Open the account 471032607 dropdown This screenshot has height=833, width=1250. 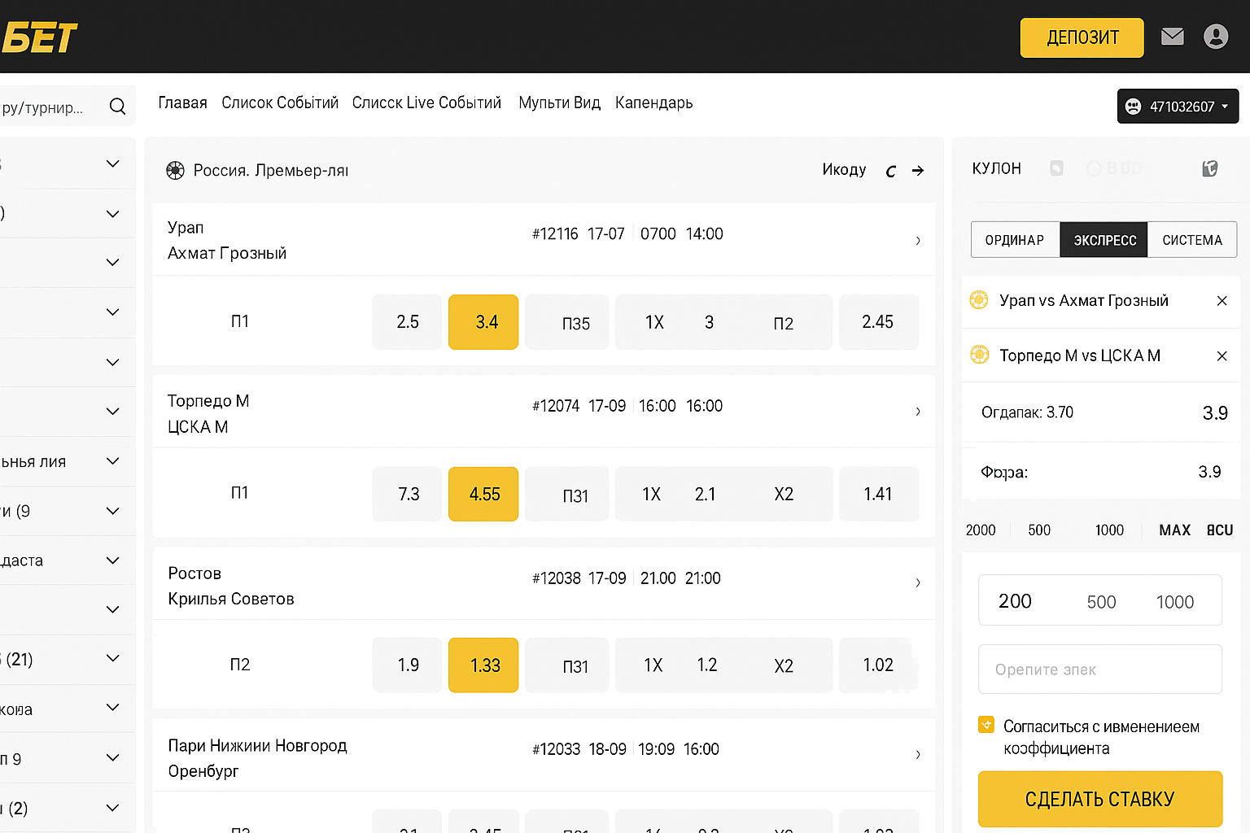click(1178, 107)
